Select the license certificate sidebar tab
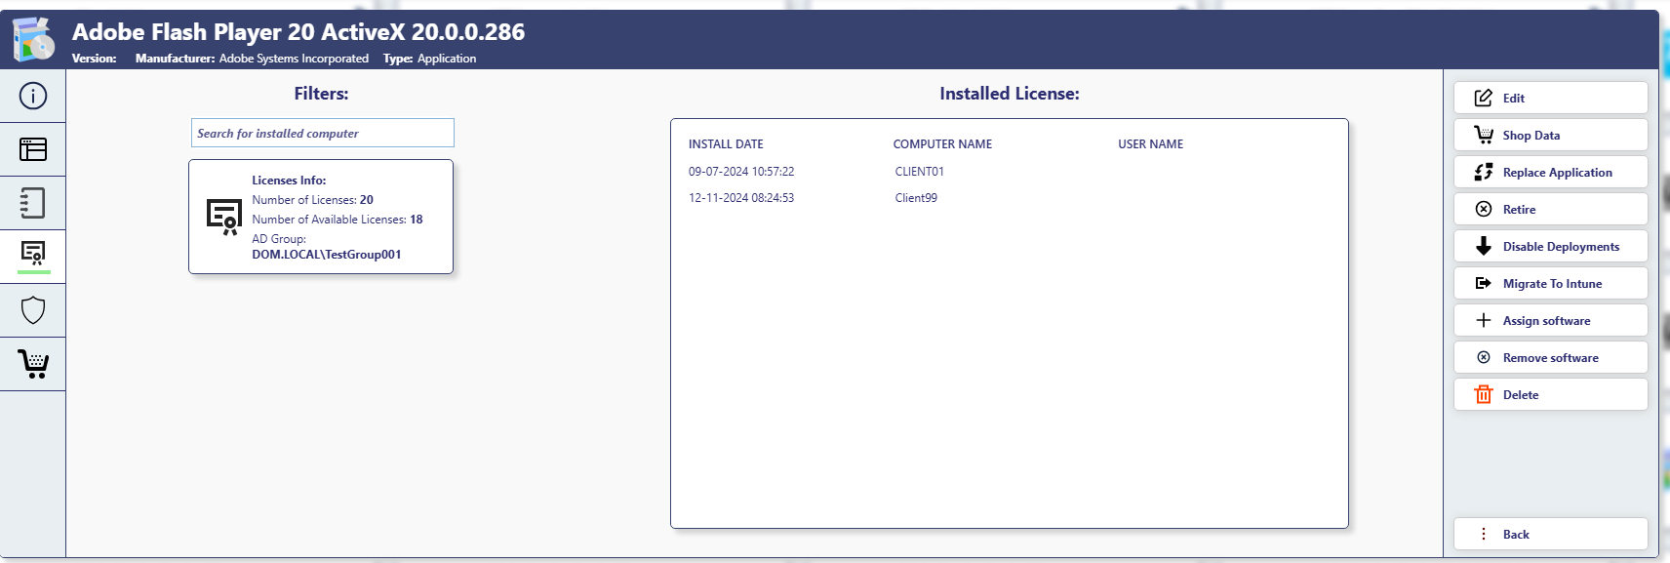The width and height of the screenshot is (1670, 563). (x=33, y=256)
